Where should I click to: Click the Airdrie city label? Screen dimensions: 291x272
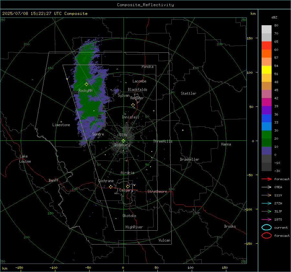(127, 173)
